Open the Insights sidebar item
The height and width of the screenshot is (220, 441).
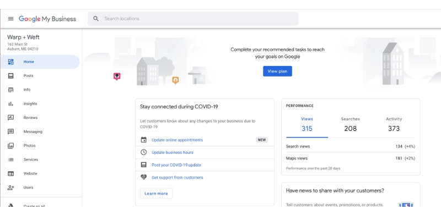point(40,104)
